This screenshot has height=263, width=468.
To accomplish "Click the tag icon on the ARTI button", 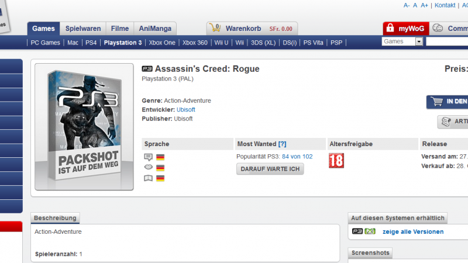I will click(446, 122).
